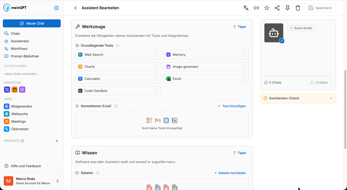Screen dimensions: 347x190
Task: Mark assistant as favorite with star icon
Action: 267,8
